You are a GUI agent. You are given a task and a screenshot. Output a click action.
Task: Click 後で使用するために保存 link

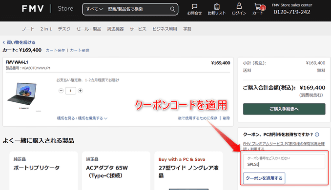coord(198,118)
